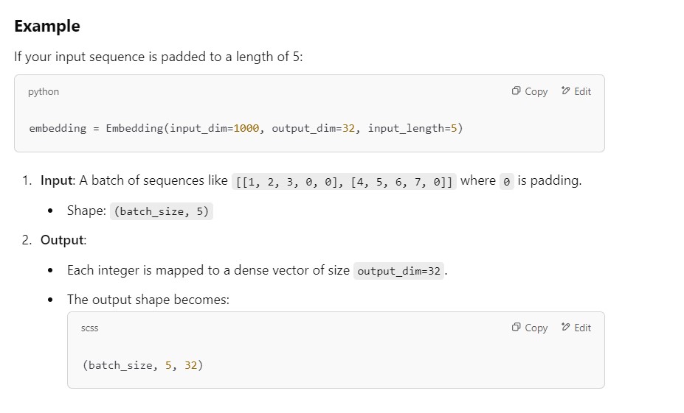The image size is (684, 413).
Task: Click the "Example" heading
Action: pos(47,26)
